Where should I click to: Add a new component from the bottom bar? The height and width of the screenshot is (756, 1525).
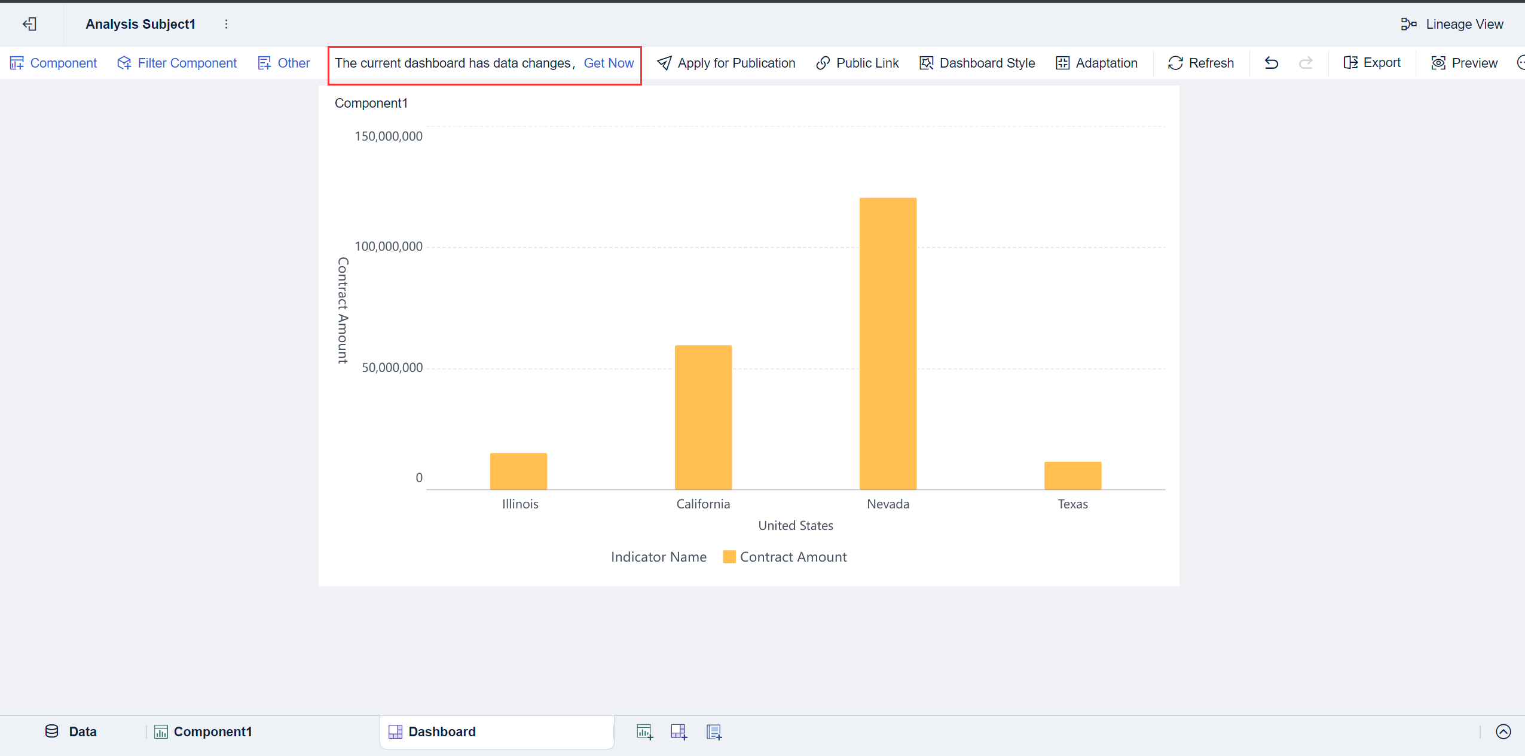pyautogui.click(x=644, y=731)
